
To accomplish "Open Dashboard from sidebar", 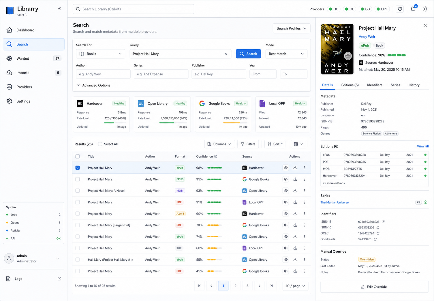I will (x=34, y=30).
